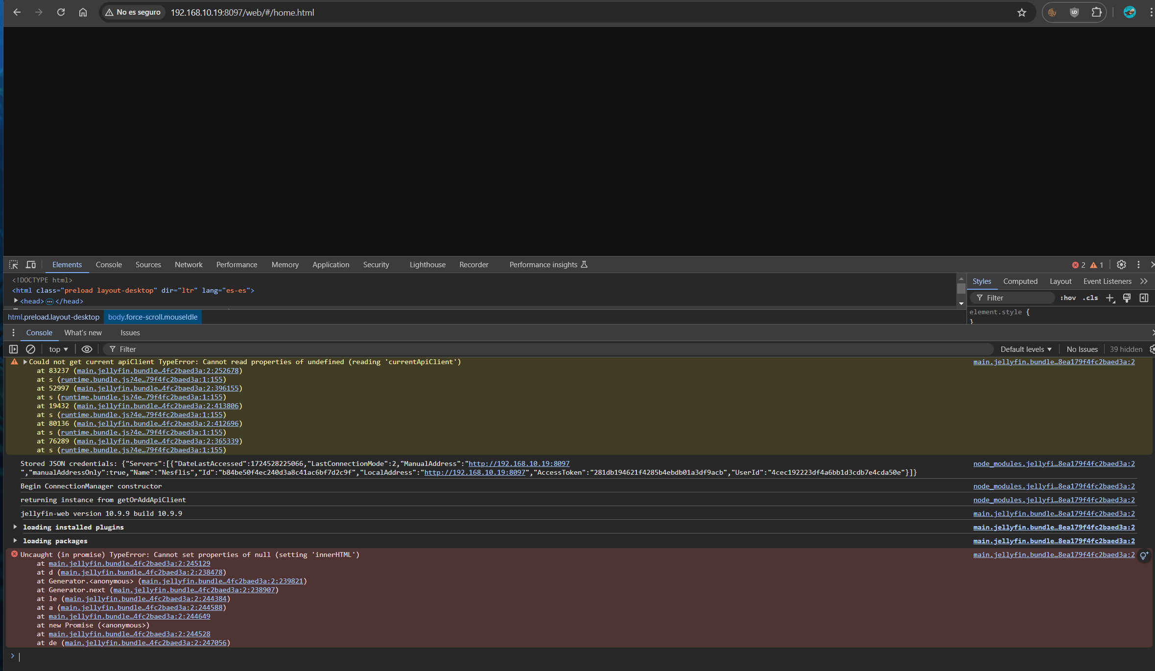Screen dimensions: 1155x671
Task: Toggle the device toolbar icon
Action: (x=31, y=265)
